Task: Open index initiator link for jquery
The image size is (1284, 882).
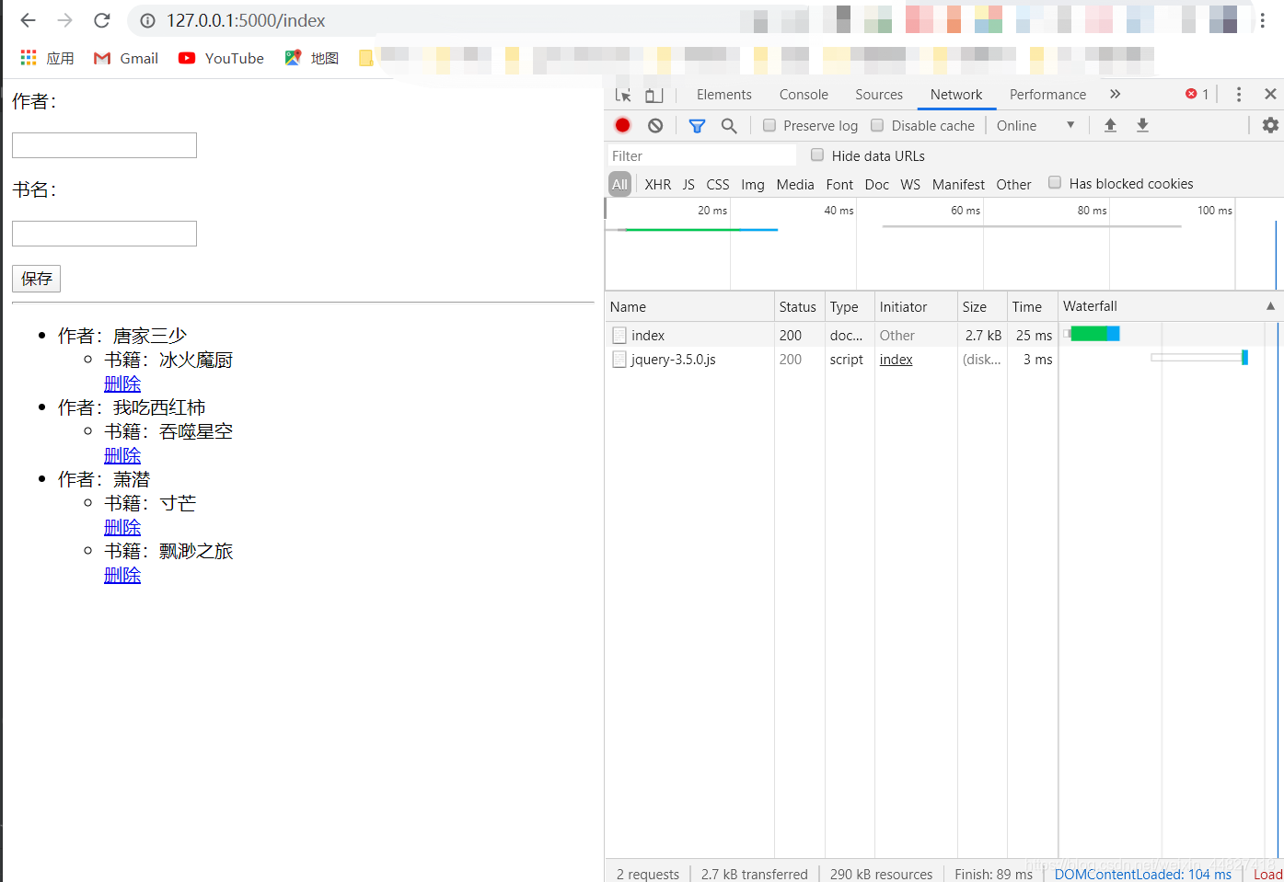Action: [x=896, y=360]
